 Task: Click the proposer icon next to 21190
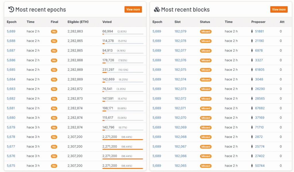tap(252, 41)
